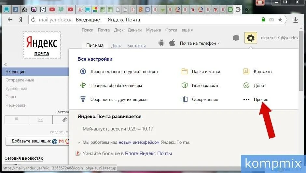Open Оформление settings

[205, 99]
